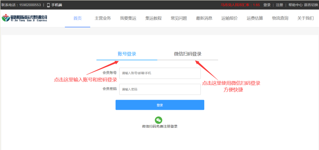Screen dimensions: 319x150
Task: Click the 会员账号 label
Action: pyautogui.click(x=109, y=73)
